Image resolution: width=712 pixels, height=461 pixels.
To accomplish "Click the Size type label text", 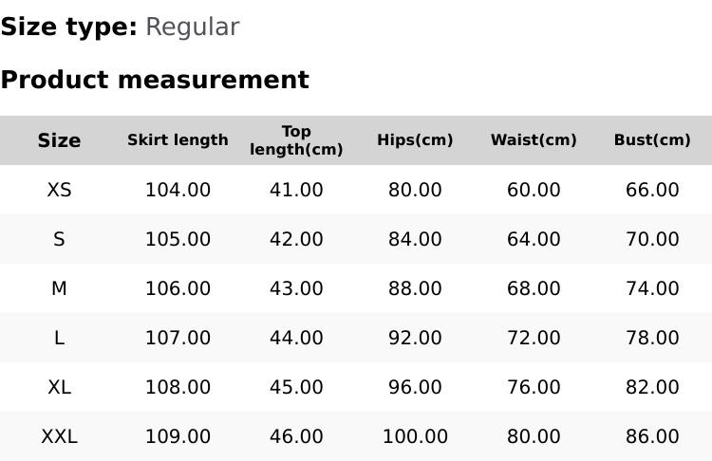I will [68, 27].
